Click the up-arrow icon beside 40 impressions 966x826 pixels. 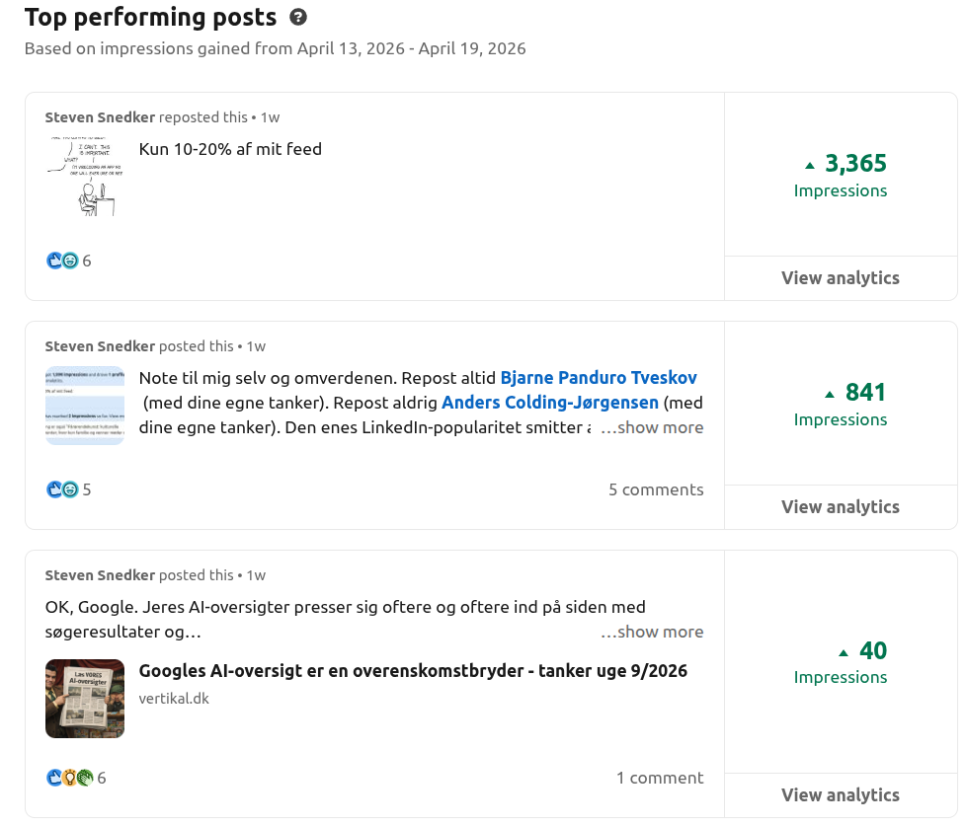pos(844,652)
